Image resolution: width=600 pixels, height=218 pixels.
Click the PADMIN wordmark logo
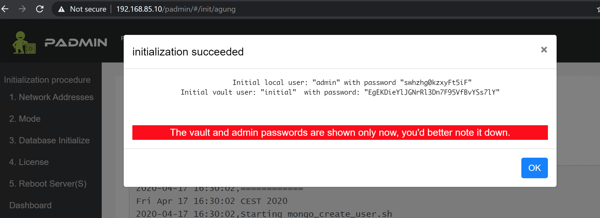[x=76, y=42]
